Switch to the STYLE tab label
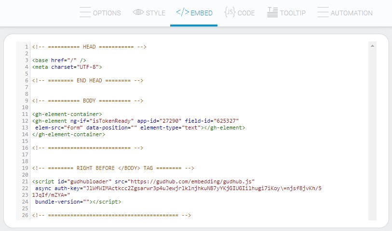Image resolution: width=392 pixels, height=231 pixels. [x=156, y=13]
